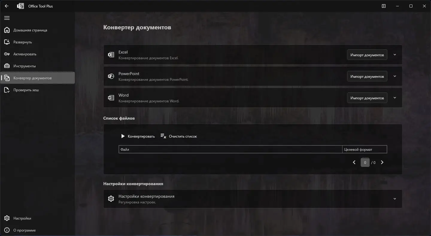The height and width of the screenshot is (236, 431).
Task: Go to Активировать section
Action: coord(37,54)
